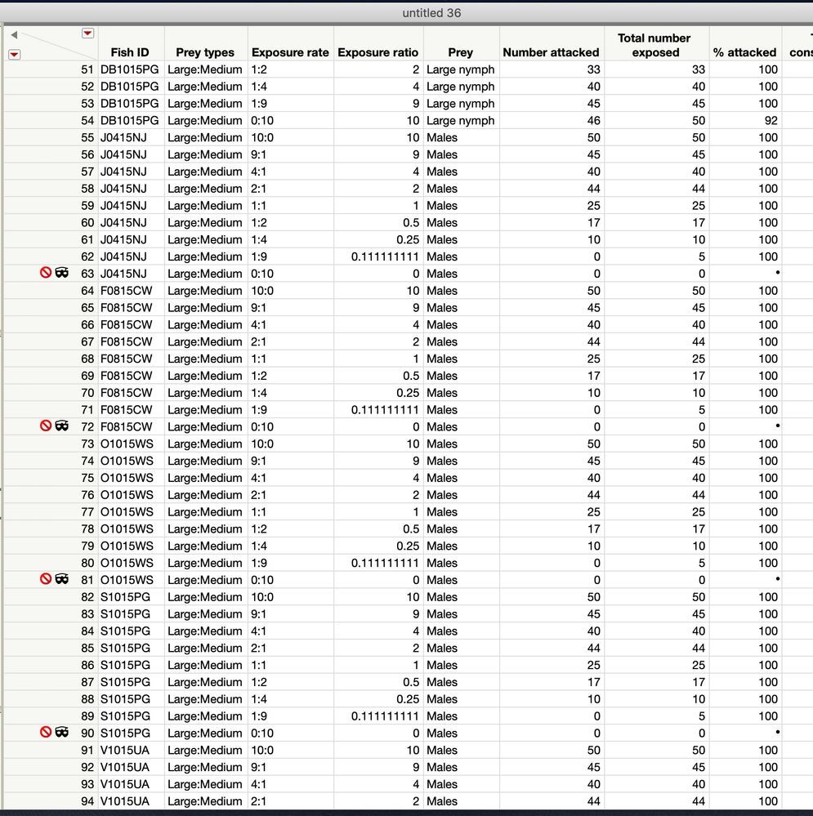Image resolution: width=813 pixels, height=816 pixels.
Task: Click Fish ID cell DB1015PG in row 52
Action: [x=130, y=87]
